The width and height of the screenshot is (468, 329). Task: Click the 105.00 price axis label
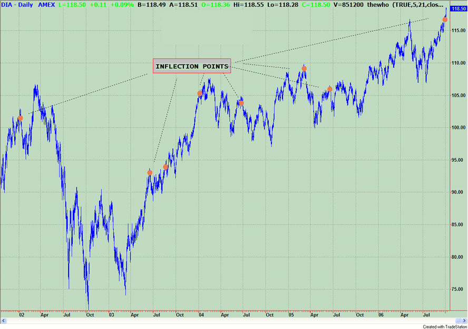459,95
